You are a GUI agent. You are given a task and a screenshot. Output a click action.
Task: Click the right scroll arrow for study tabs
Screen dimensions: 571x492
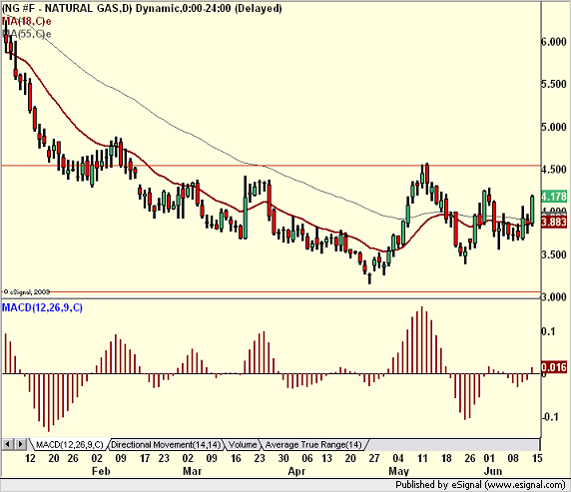point(20,444)
